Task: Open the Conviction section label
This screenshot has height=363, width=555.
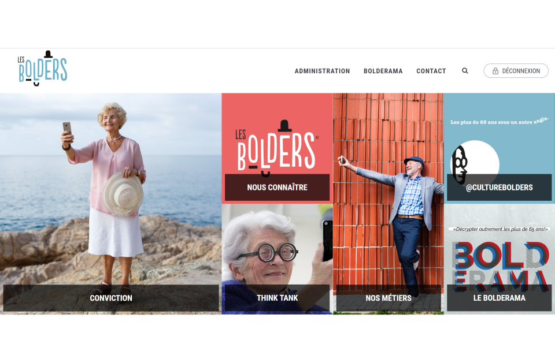Action: point(111,298)
